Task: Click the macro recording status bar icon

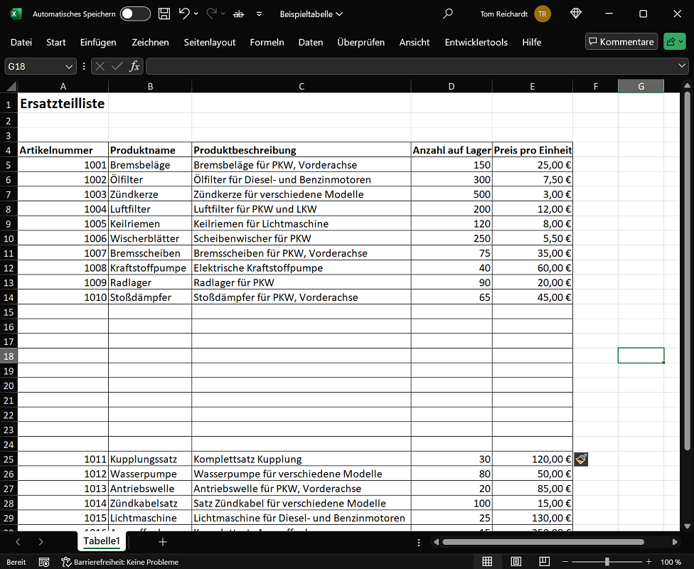Action: (44, 562)
